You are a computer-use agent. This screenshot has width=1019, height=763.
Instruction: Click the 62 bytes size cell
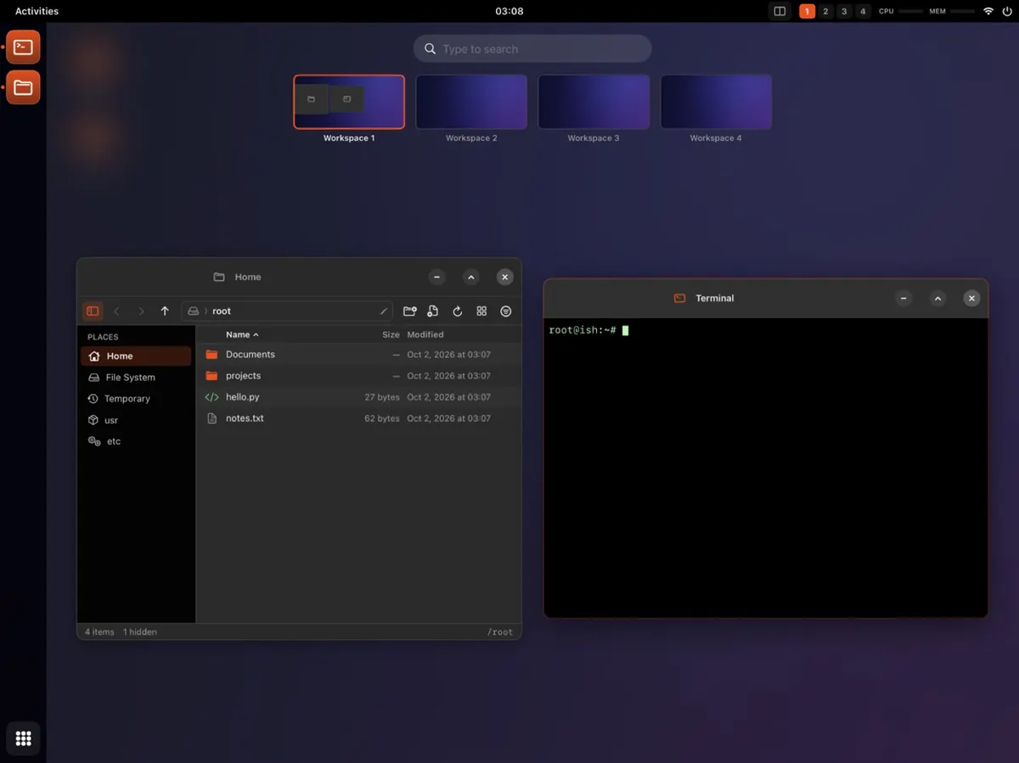(x=382, y=418)
